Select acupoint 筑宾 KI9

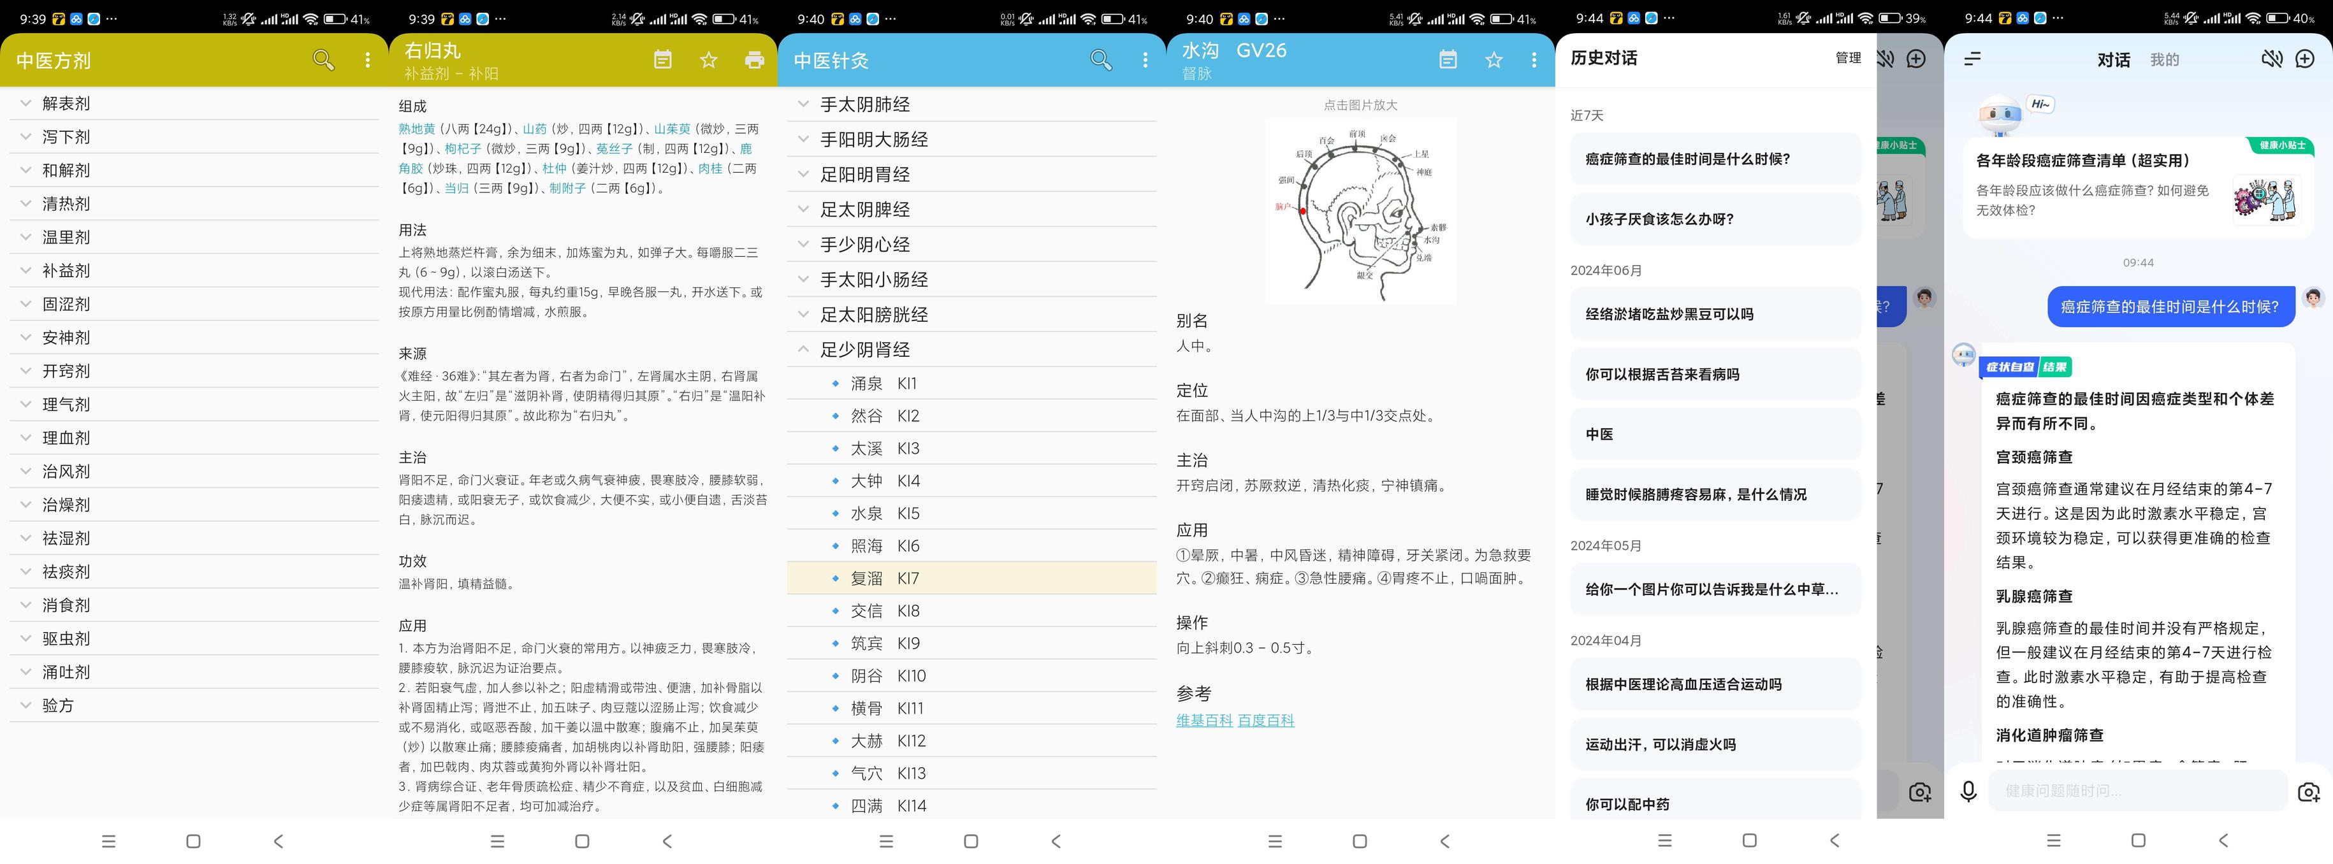point(972,643)
